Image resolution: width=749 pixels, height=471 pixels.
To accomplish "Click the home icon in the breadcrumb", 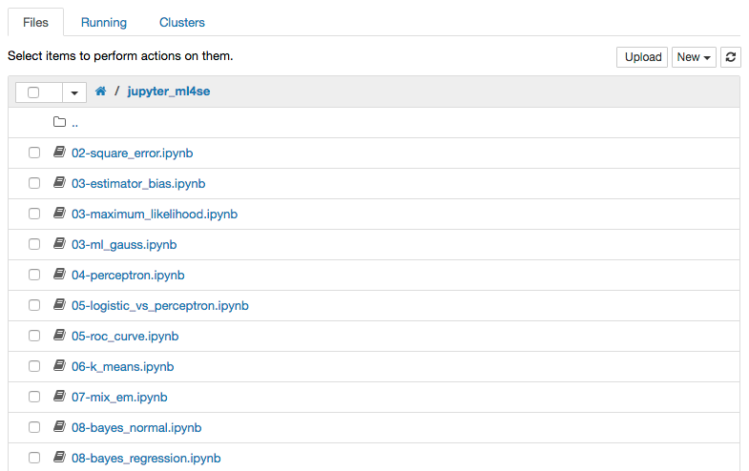I will coord(100,92).
